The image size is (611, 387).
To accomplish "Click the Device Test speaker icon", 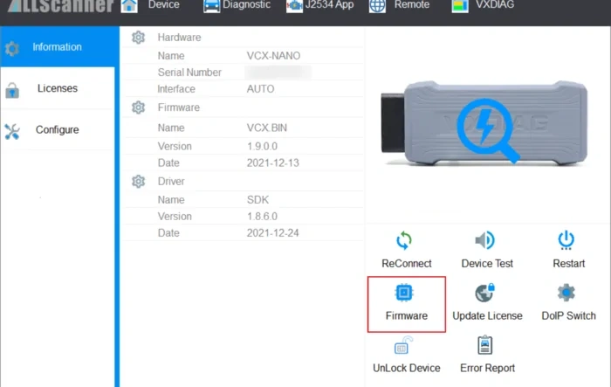I will [x=485, y=240].
